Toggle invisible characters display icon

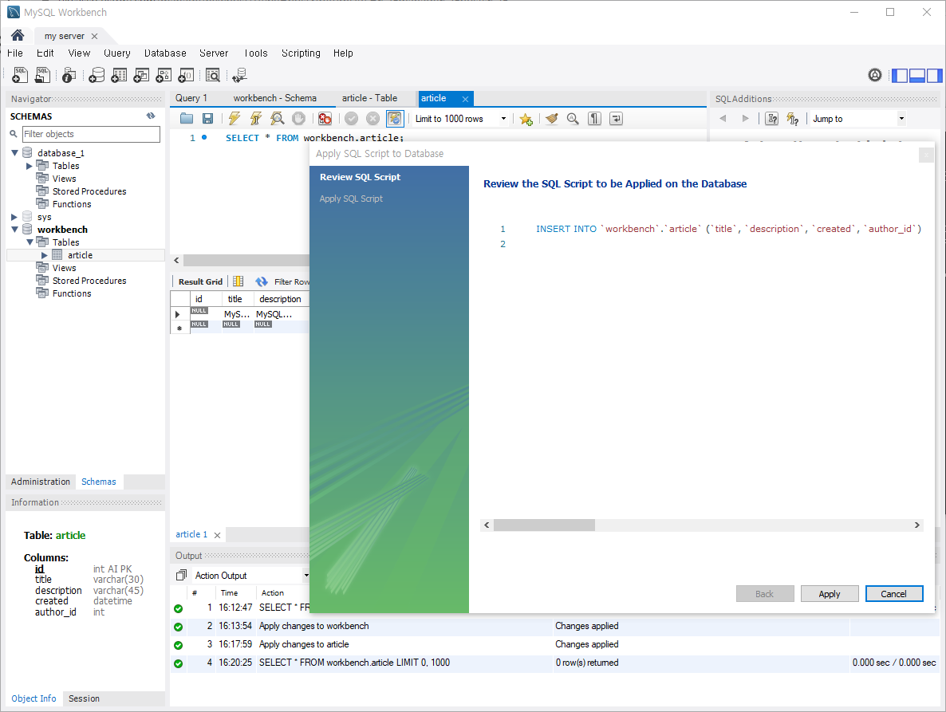coord(594,119)
